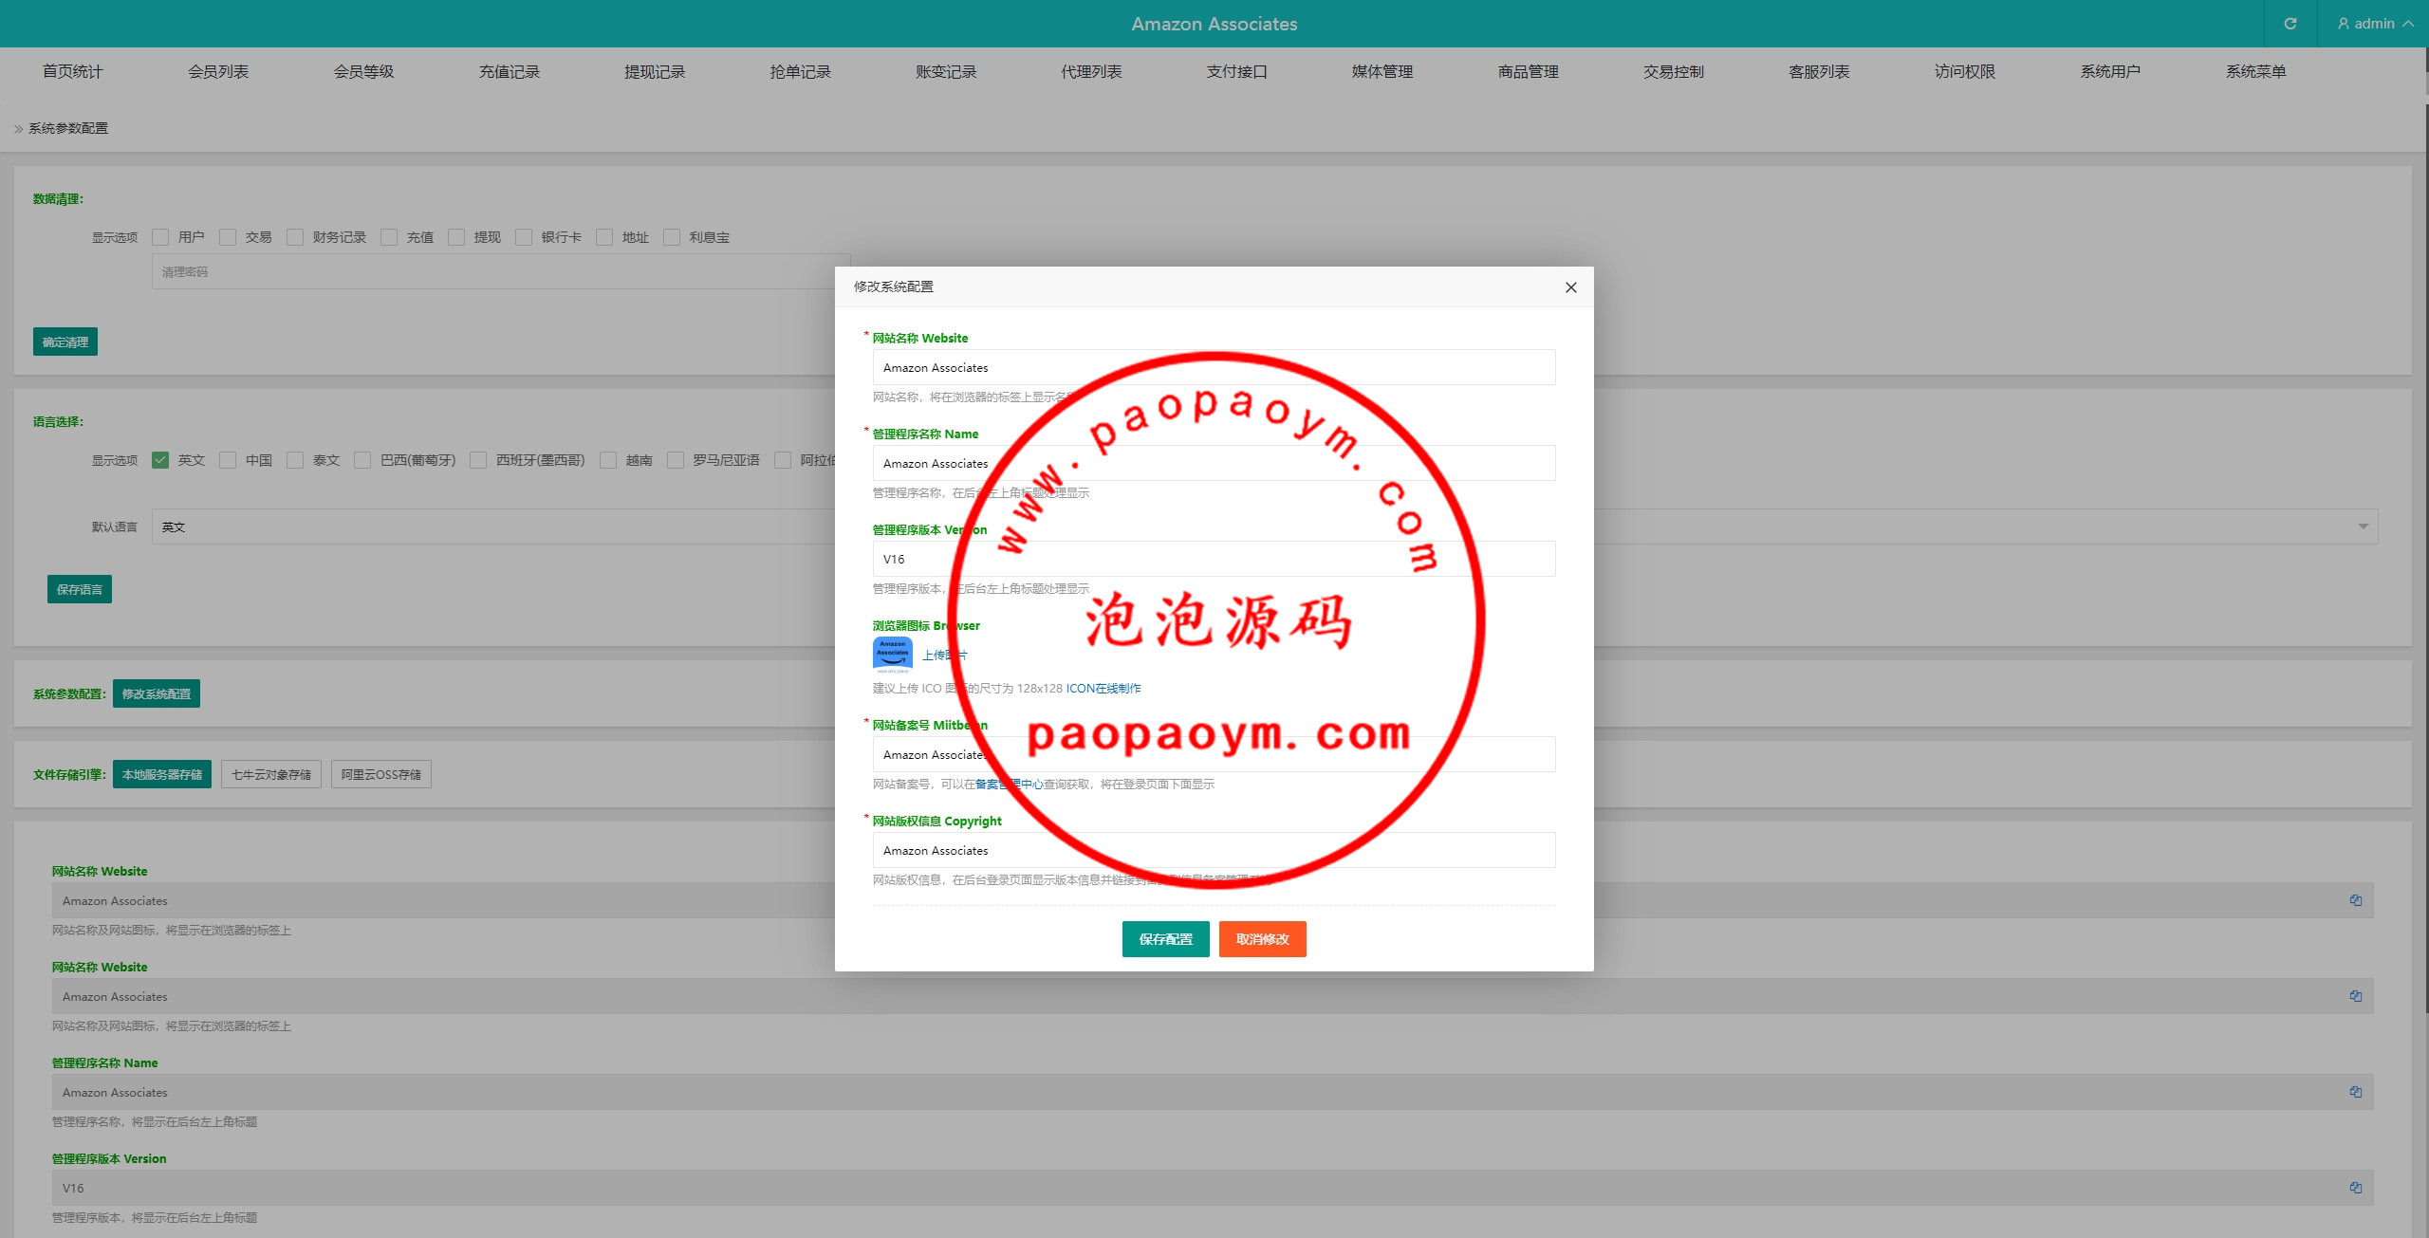Open the ICON在线制作 link

1103,688
